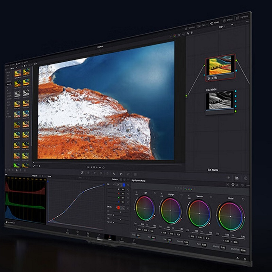Screen dimensions: 272x272
Task: Open the Tracker palette icon
Action: (107, 173)
